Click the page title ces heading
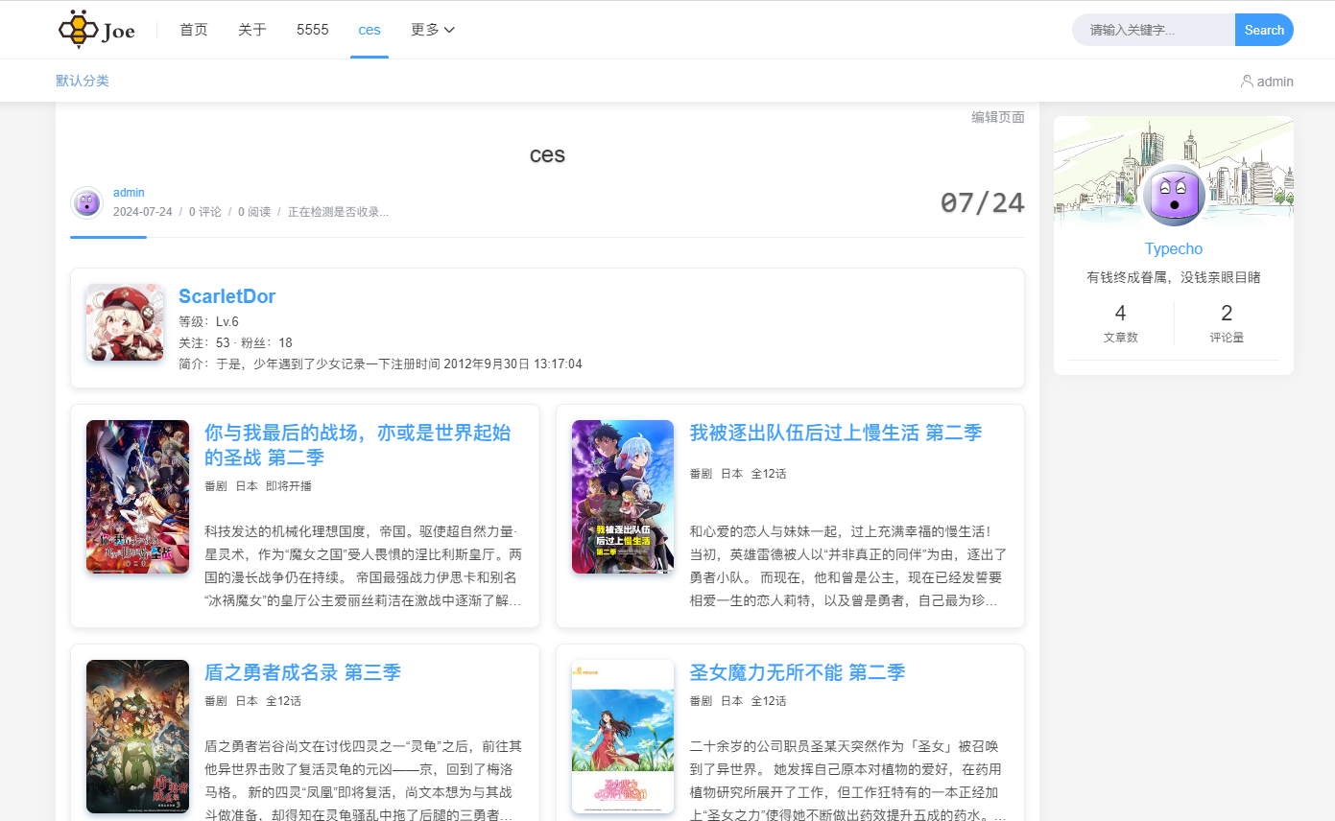Screen dimensions: 1335x821 [547, 155]
